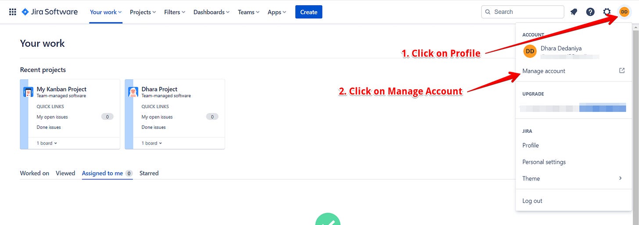Open the Filters dropdown menu

(175, 12)
